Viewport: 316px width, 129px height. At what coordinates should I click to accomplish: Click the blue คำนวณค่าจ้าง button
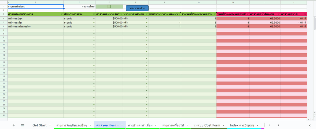pos(137,7)
